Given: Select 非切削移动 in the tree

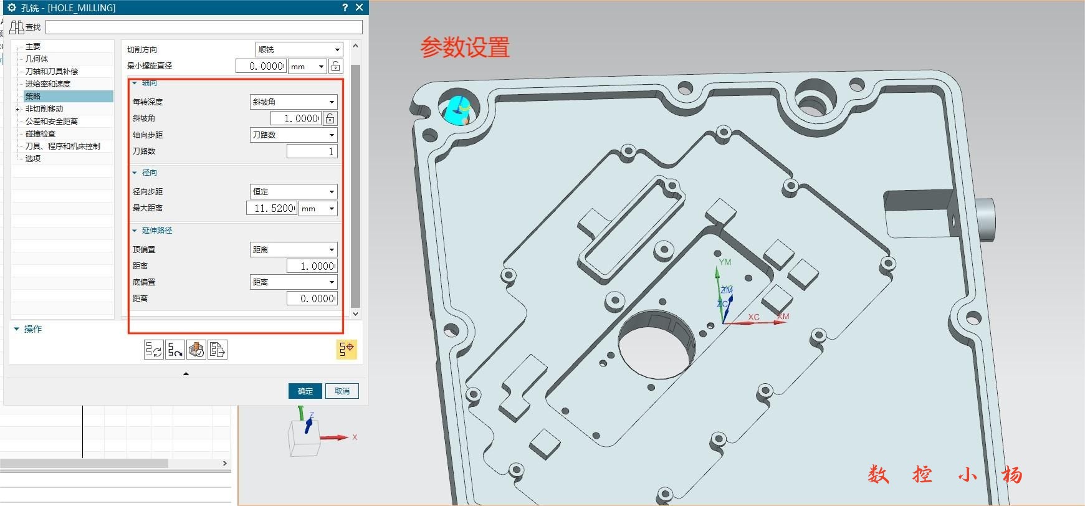Looking at the screenshot, I should click(44, 109).
